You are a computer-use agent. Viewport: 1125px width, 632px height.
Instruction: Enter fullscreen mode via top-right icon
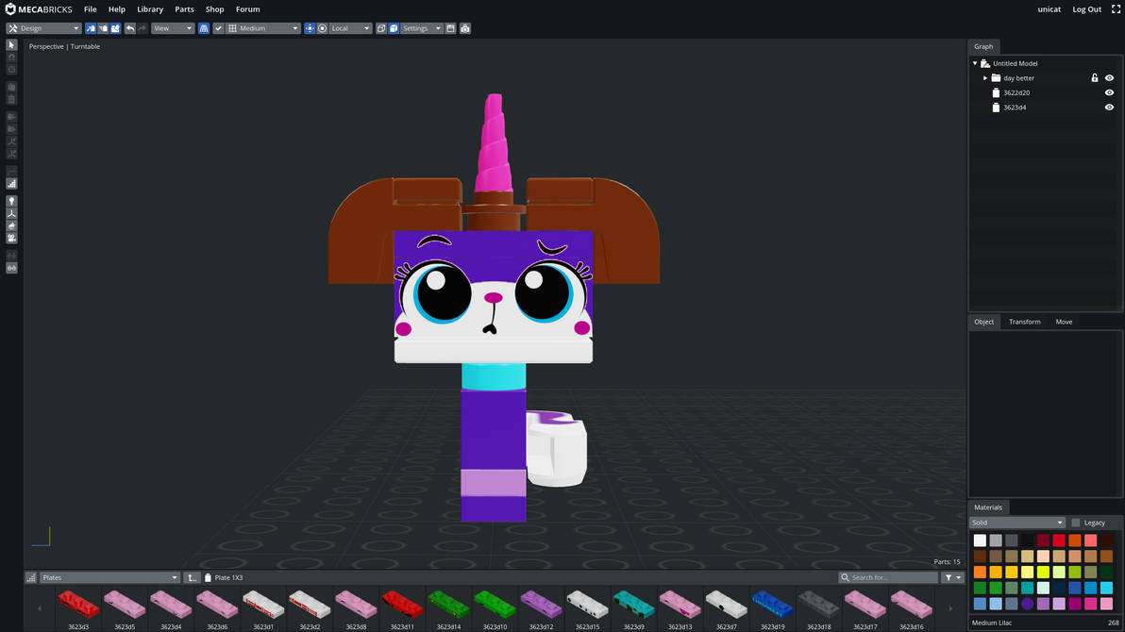[x=1116, y=9]
